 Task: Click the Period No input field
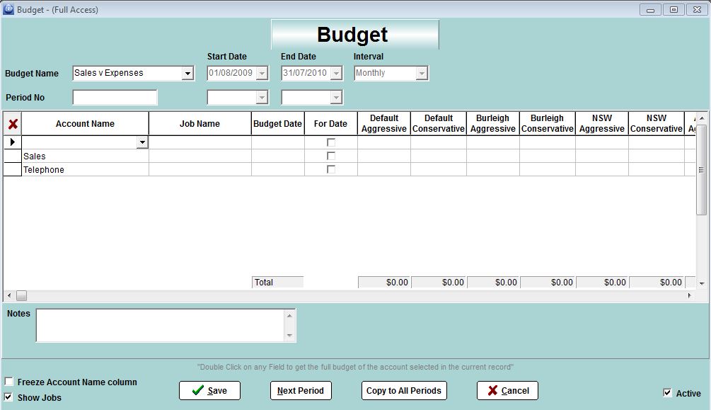point(115,97)
